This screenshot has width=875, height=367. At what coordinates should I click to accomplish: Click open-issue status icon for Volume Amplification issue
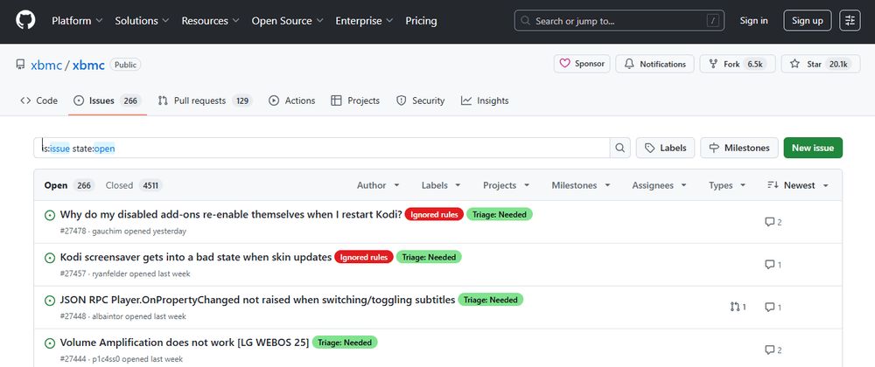(x=50, y=343)
